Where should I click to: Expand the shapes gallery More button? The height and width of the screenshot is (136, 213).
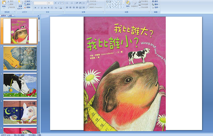coord(124,7)
